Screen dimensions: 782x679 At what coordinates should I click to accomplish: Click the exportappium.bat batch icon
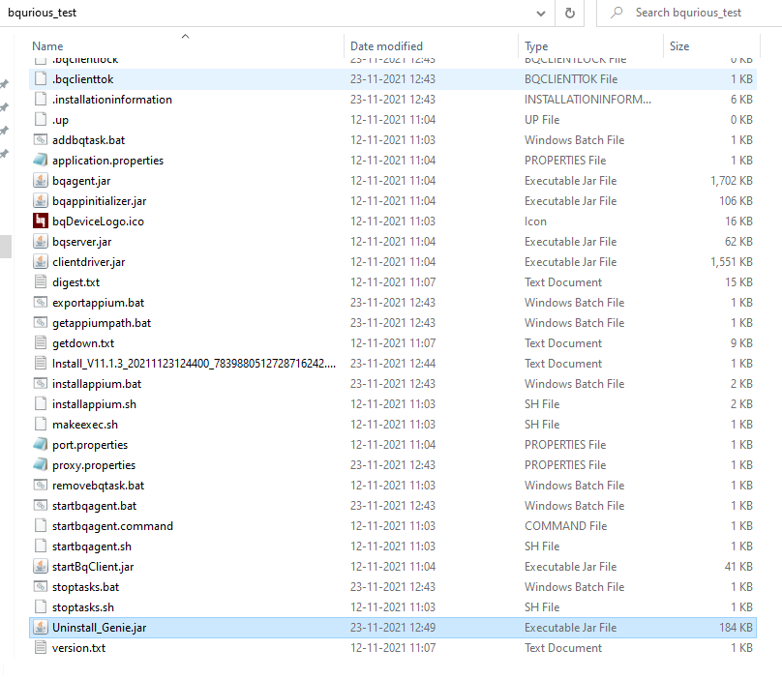click(x=41, y=303)
